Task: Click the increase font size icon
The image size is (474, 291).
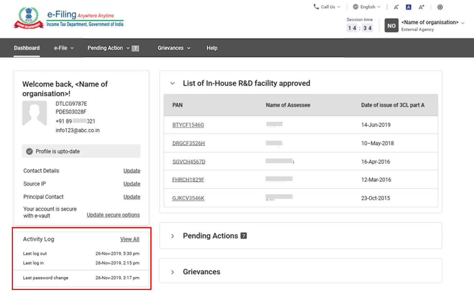Action: click(x=421, y=7)
